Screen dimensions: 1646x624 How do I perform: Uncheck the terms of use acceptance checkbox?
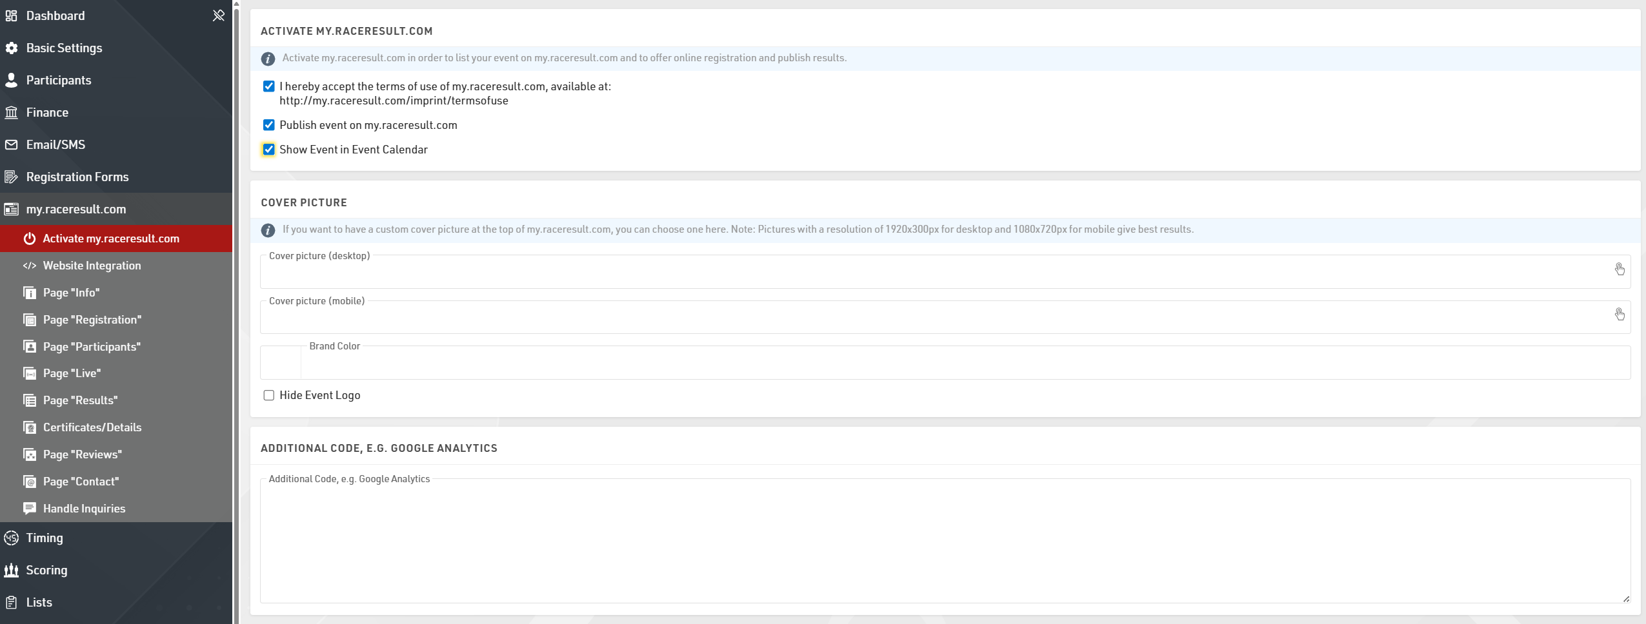tap(269, 86)
